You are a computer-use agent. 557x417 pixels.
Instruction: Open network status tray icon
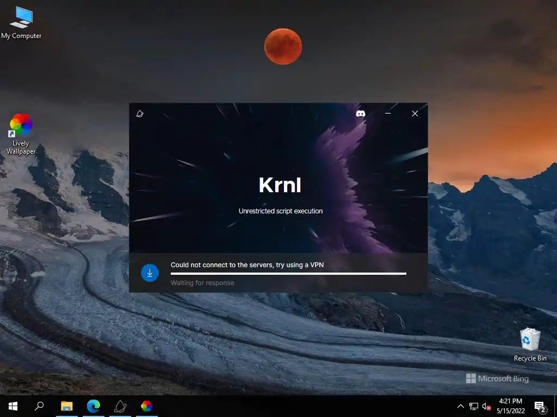(x=474, y=406)
